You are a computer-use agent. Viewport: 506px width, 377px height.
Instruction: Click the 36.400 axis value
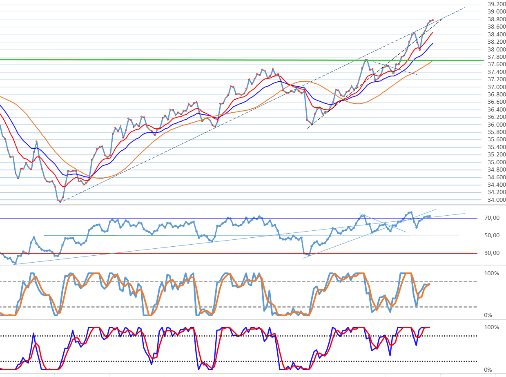497,109
